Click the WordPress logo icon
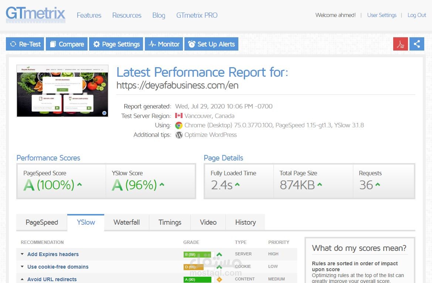The image size is (432, 283). [179, 135]
